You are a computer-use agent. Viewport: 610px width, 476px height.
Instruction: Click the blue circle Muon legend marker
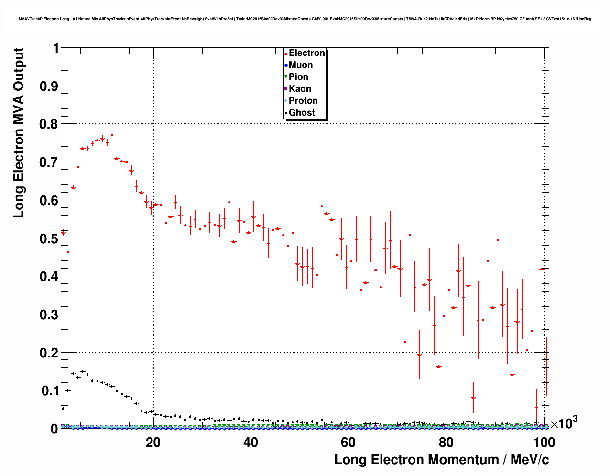coord(286,65)
